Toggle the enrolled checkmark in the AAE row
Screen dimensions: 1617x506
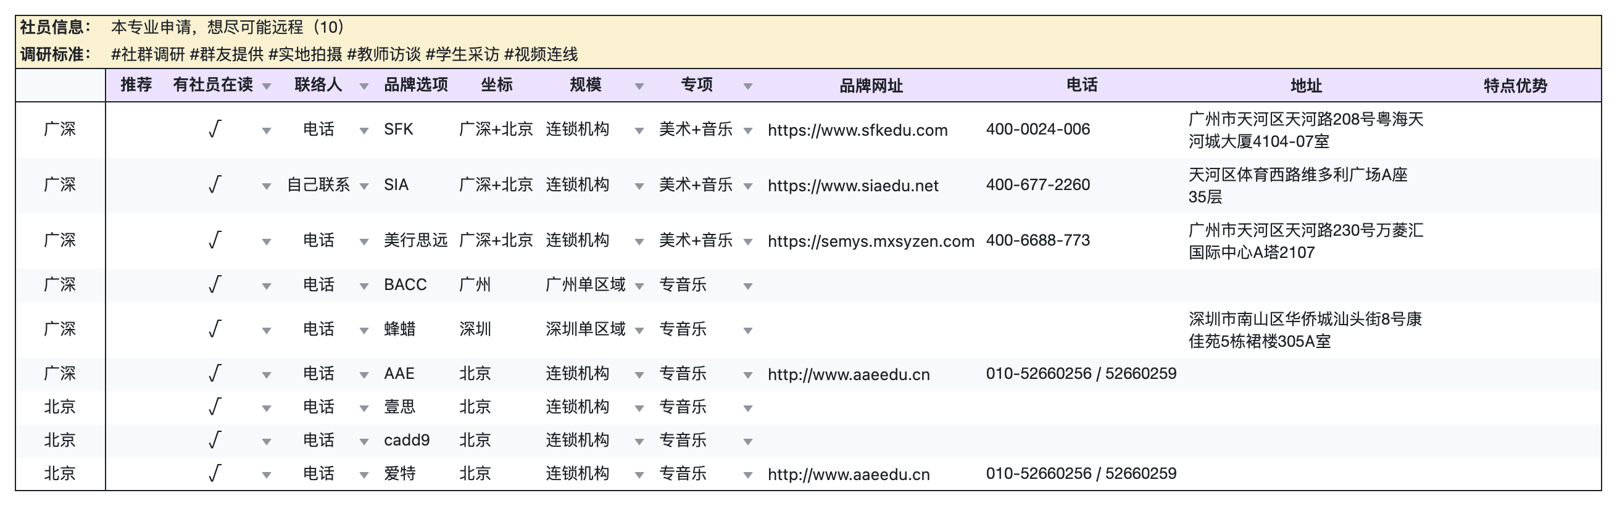215,373
